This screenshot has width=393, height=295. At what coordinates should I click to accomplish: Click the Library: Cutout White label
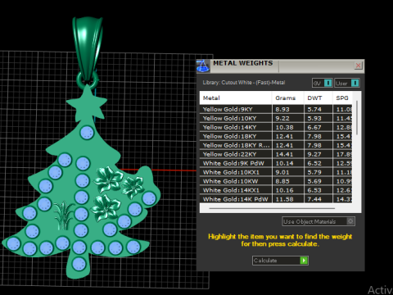coord(244,83)
